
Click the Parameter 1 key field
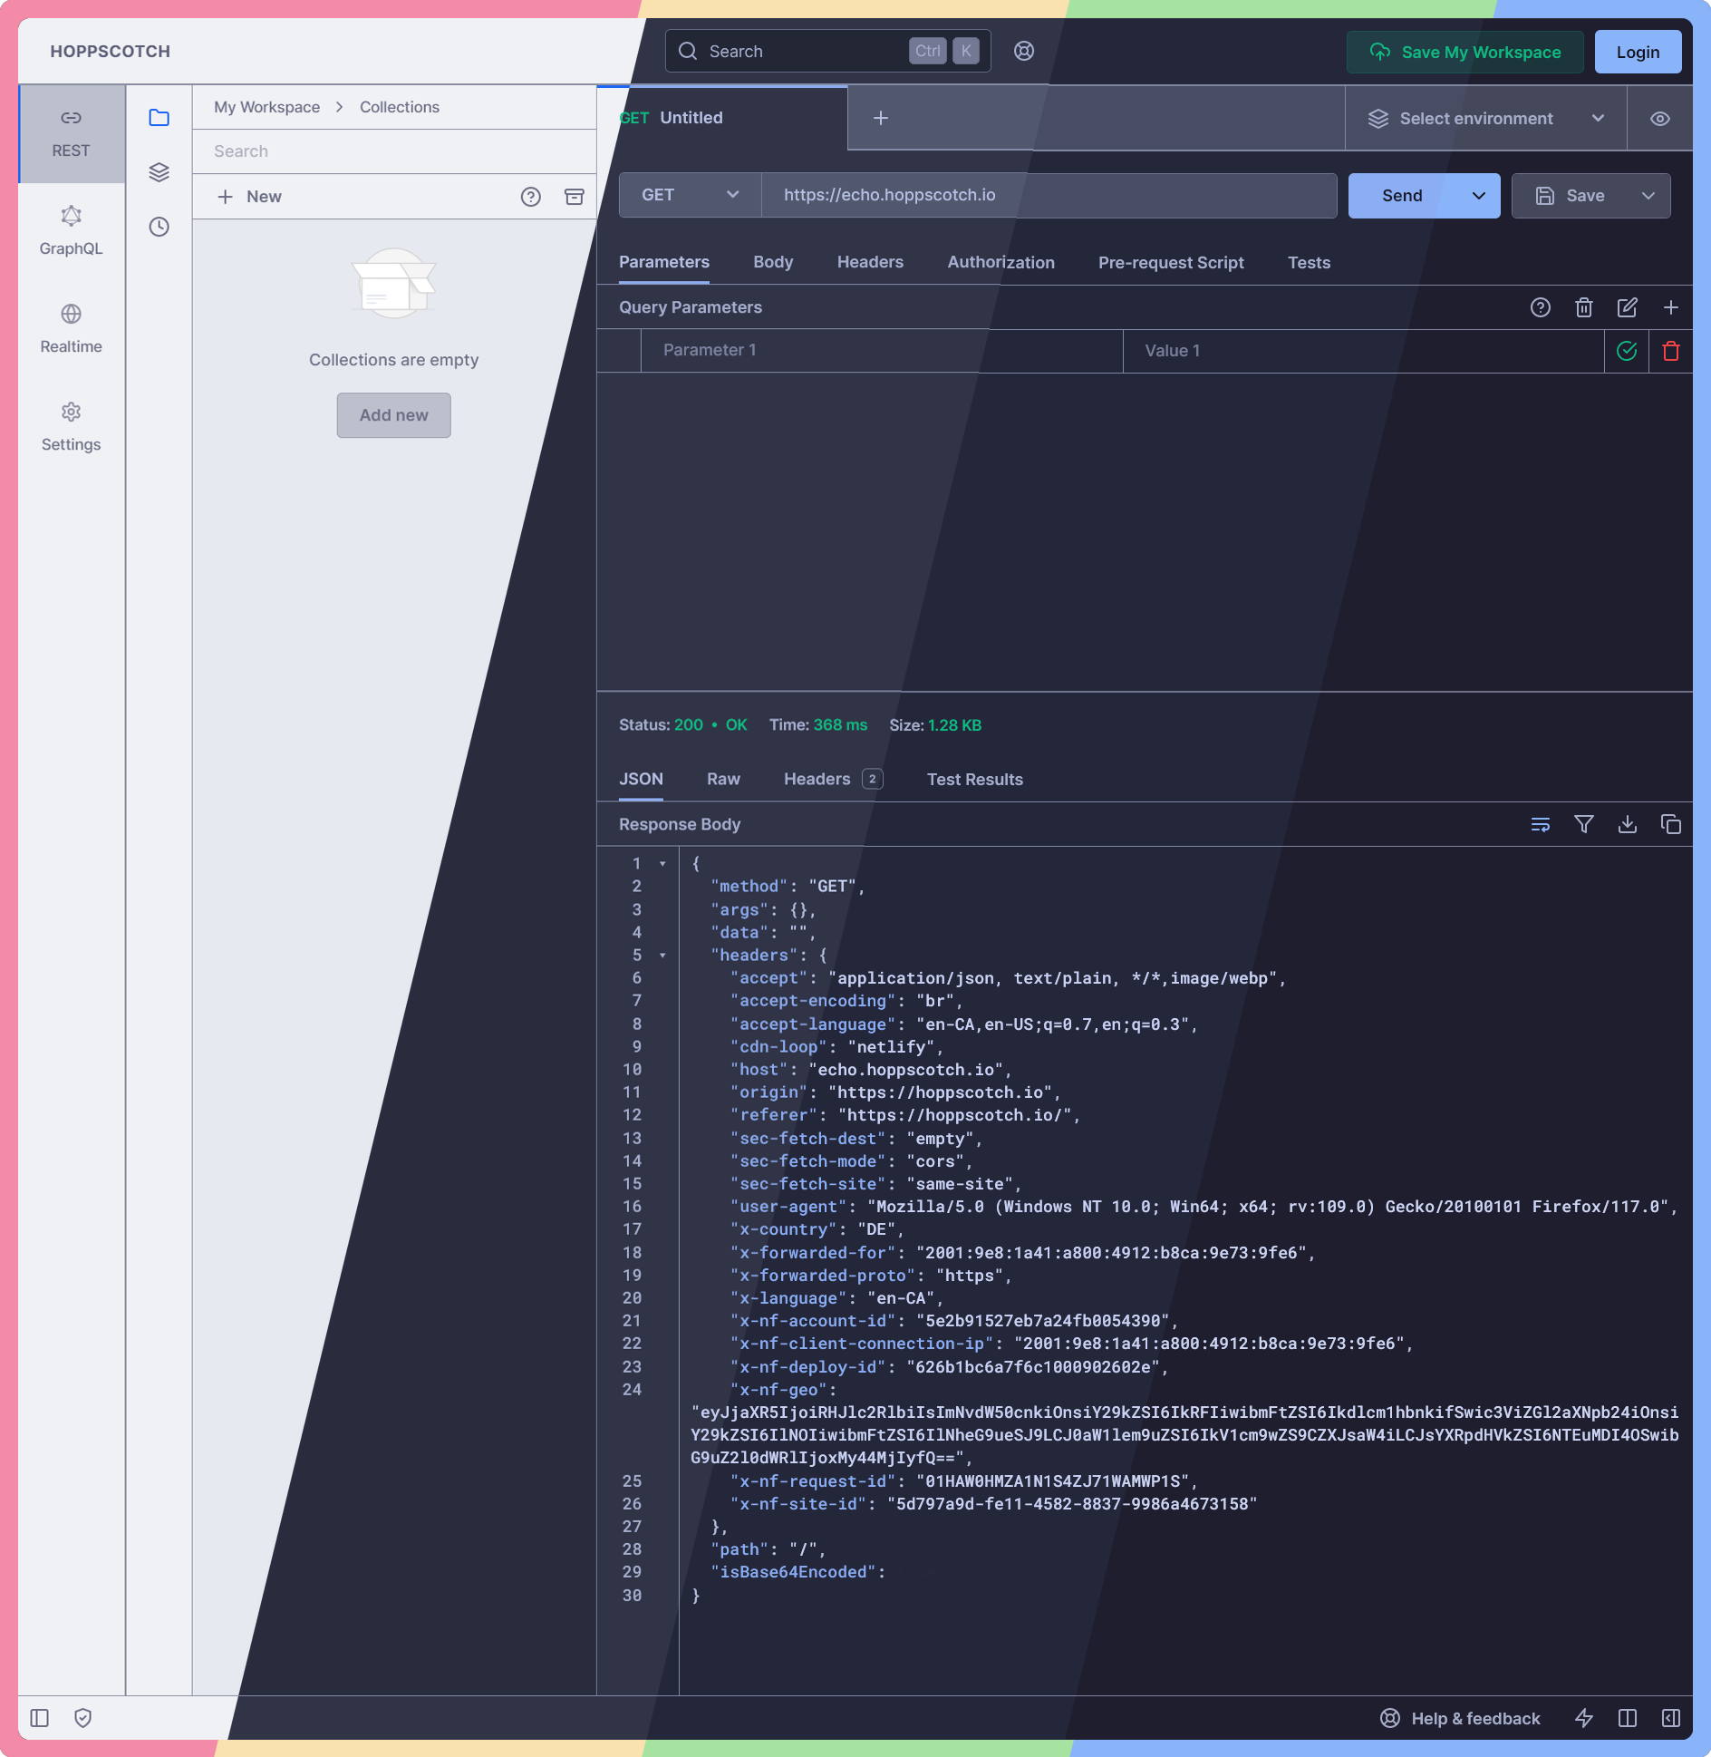882,351
